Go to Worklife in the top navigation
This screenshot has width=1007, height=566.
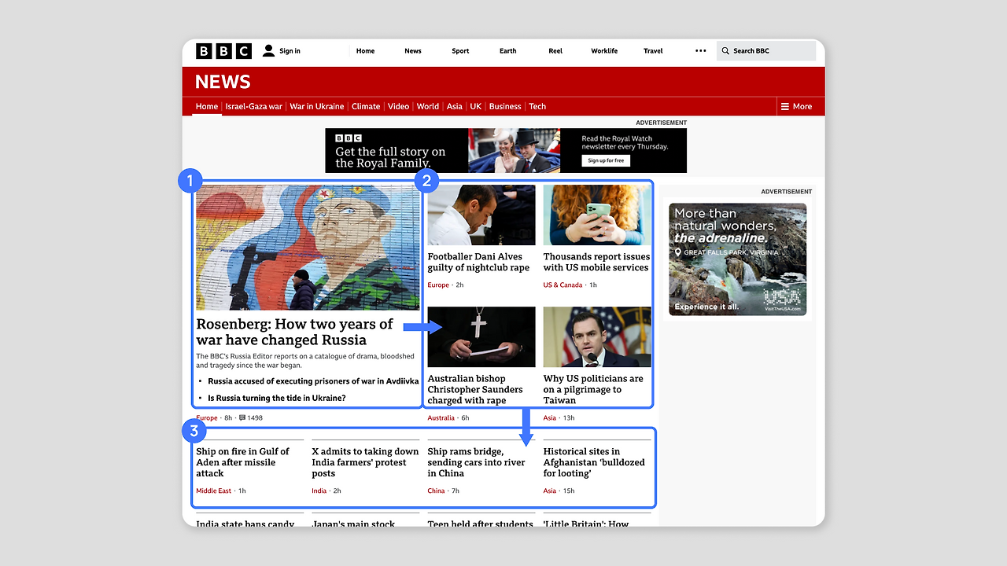tap(604, 51)
